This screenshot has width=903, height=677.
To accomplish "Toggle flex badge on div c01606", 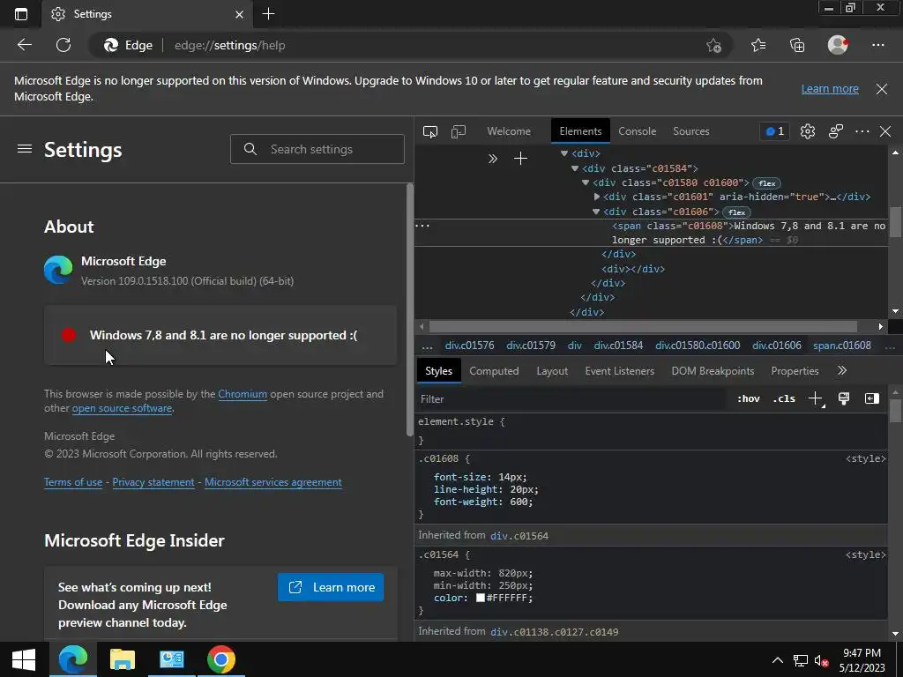I will pyautogui.click(x=736, y=212).
